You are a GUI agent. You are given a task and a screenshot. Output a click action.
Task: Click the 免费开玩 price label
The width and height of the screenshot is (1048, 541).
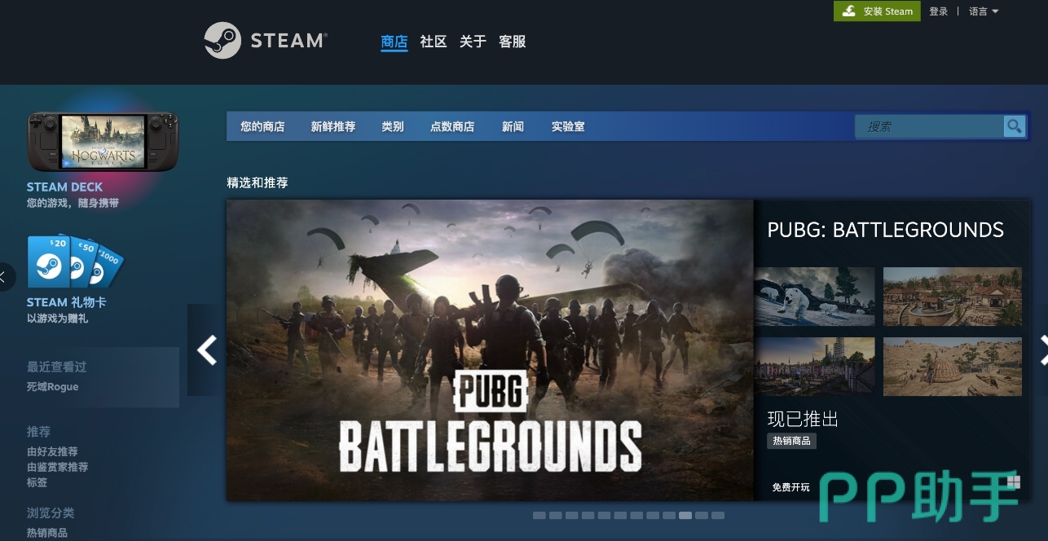tap(791, 487)
